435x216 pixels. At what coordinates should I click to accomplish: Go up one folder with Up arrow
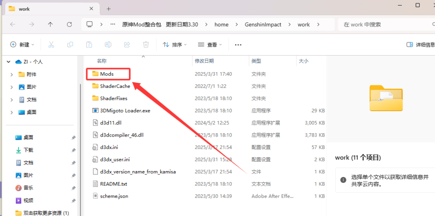50,25
